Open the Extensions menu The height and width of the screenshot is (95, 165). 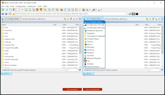[32, 6]
